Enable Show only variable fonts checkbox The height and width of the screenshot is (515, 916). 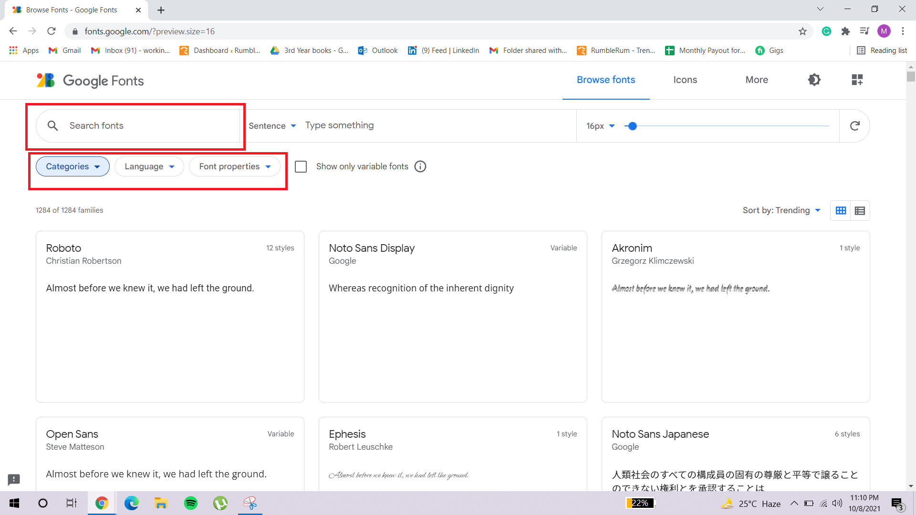tap(301, 166)
